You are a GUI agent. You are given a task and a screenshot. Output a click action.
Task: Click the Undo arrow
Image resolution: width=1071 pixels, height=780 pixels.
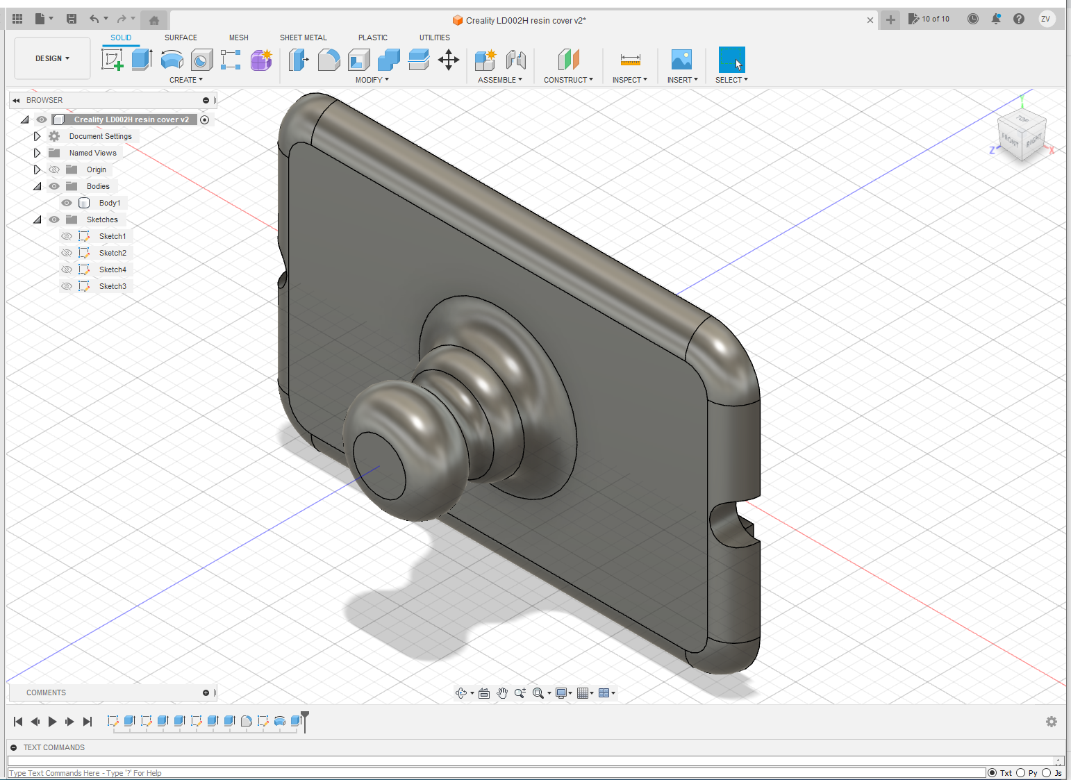pyautogui.click(x=94, y=19)
